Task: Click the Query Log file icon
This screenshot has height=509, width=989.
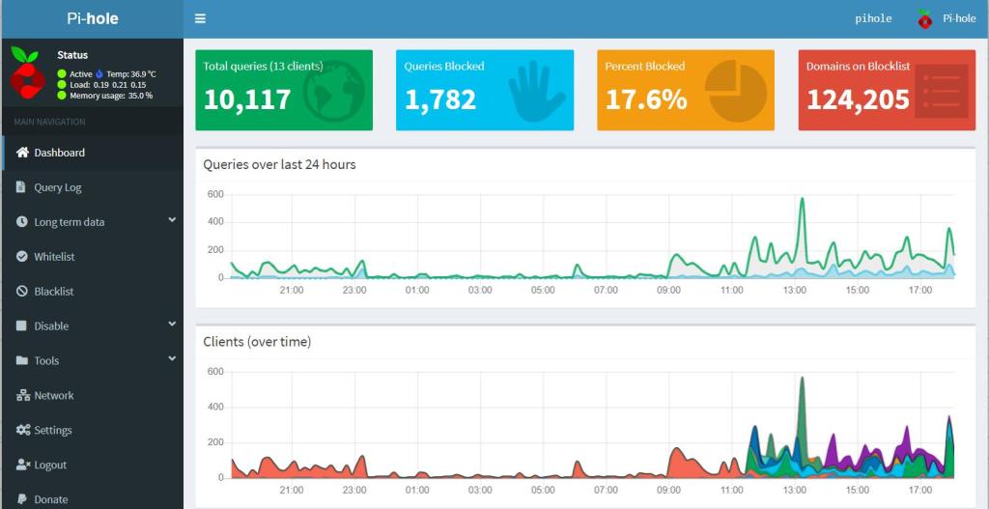Action: [21, 187]
